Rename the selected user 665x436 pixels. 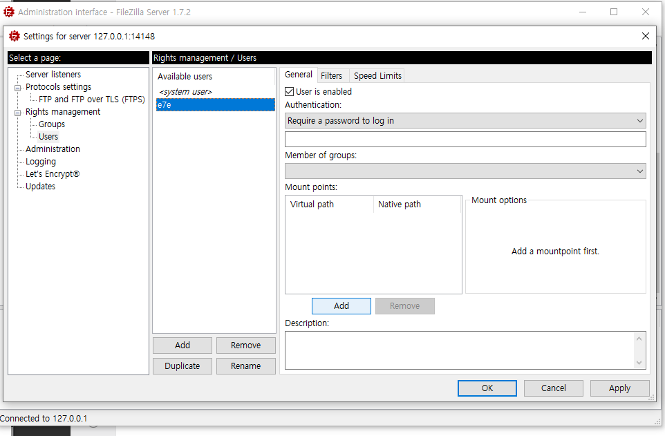pos(245,366)
